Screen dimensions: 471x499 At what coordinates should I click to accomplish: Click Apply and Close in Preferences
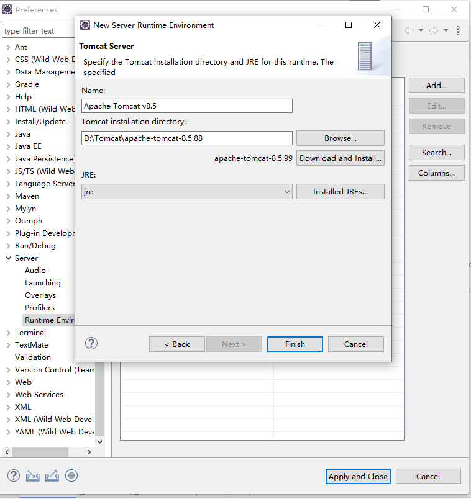(x=358, y=477)
